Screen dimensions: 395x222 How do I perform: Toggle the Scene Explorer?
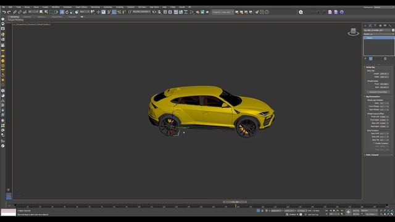165,12
